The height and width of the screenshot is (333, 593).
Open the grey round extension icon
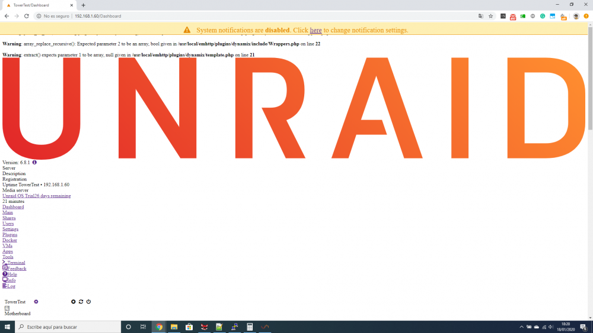click(533, 16)
